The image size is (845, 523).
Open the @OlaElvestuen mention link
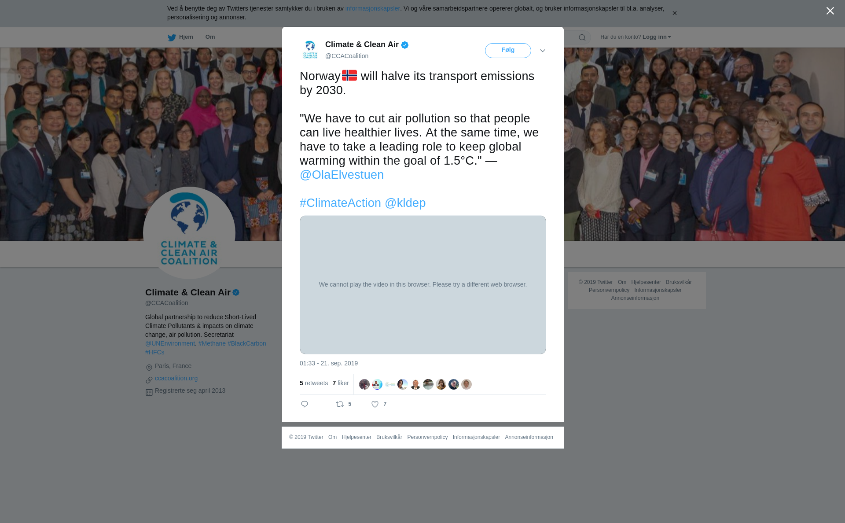coord(342,175)
